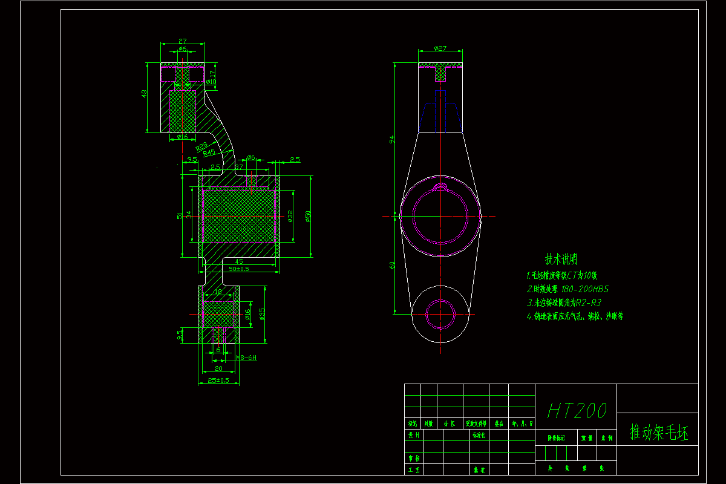Click the 分区 header cell

[x=450, y=424]
